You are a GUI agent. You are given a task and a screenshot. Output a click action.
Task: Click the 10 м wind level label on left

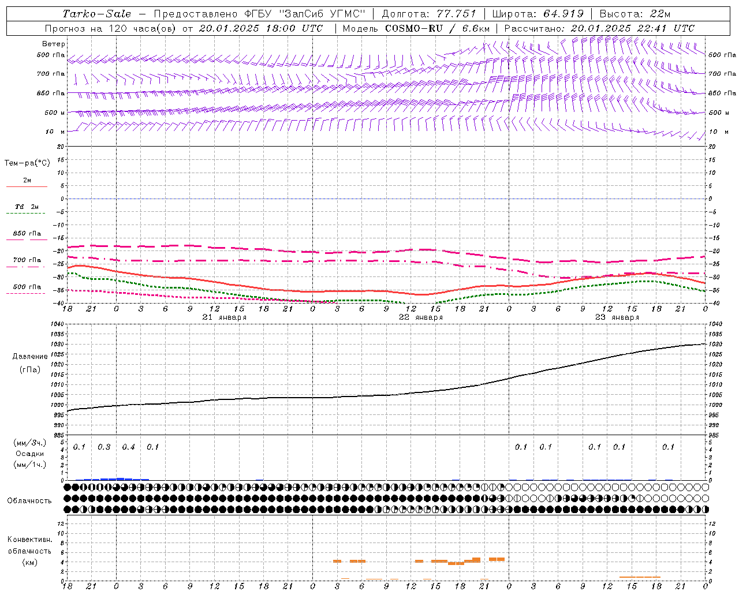click(55, 132)
